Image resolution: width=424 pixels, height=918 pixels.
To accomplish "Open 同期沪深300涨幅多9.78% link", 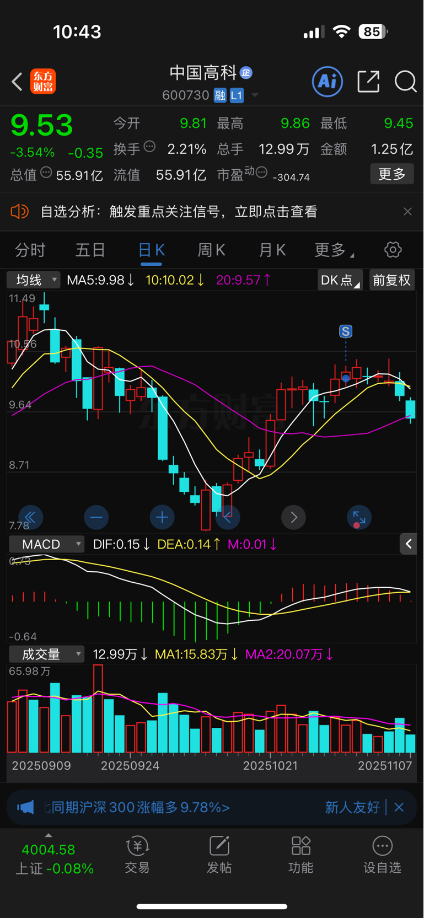I will point(137,808).
